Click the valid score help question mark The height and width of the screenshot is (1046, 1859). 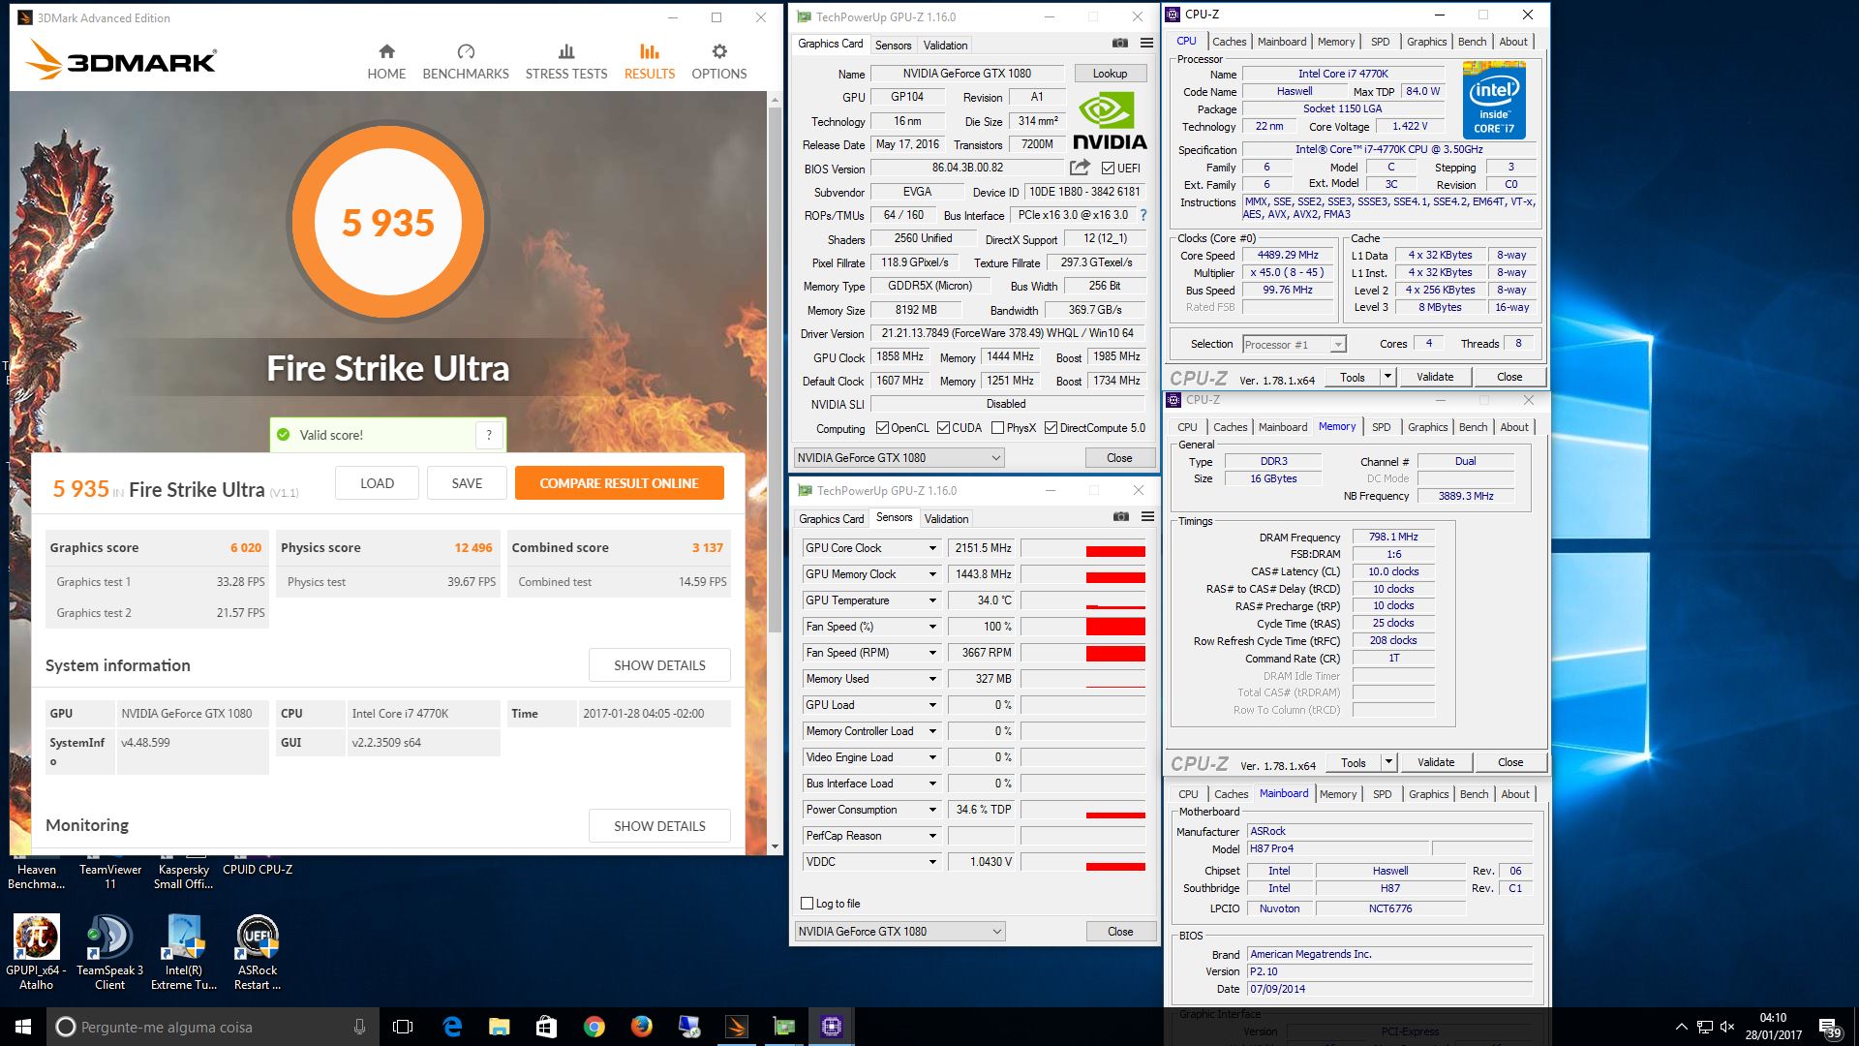click(x=489, y=435)
